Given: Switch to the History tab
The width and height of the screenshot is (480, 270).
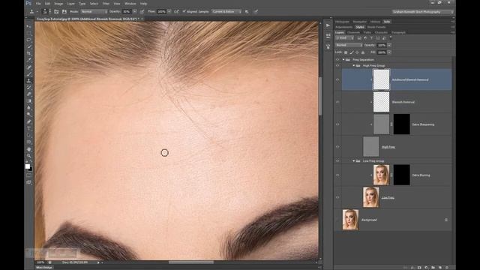Looking at the screenshot, I should 375,22.
